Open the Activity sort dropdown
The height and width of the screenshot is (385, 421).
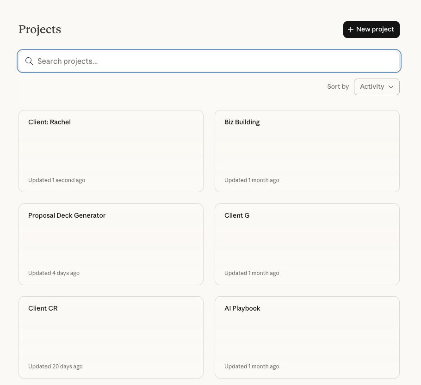coord(376,87)
